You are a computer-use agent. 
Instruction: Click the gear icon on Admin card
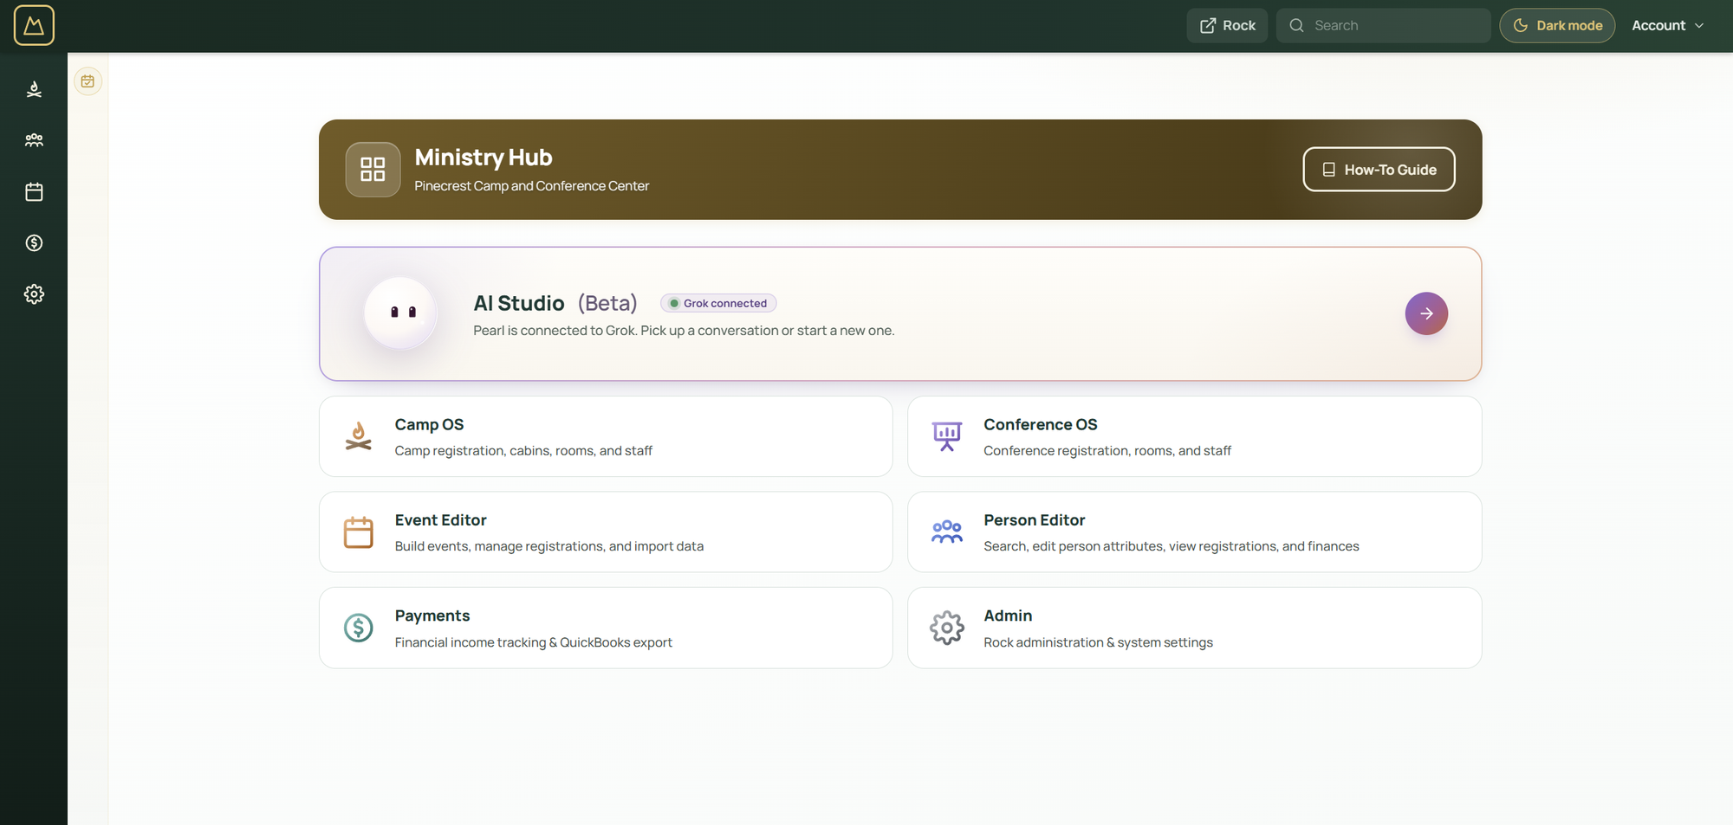coord(946,628)
